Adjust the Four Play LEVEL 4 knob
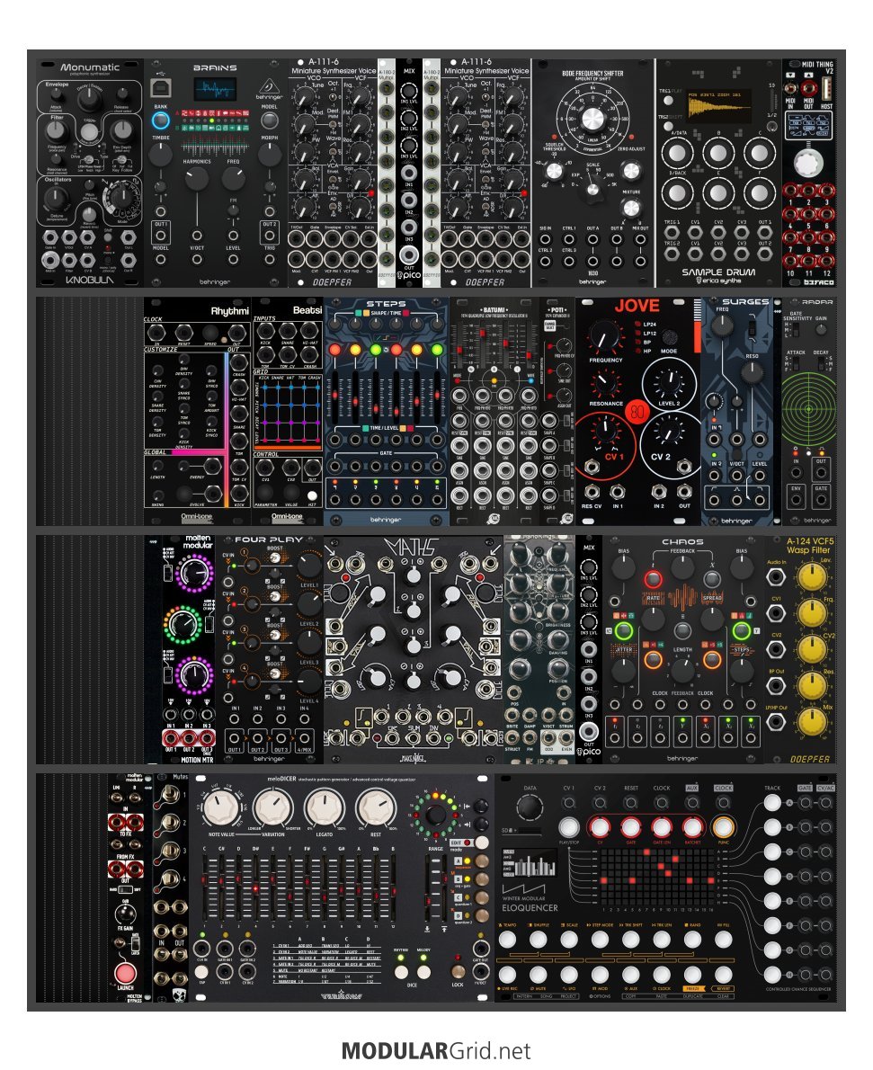 tap(308, 681)
